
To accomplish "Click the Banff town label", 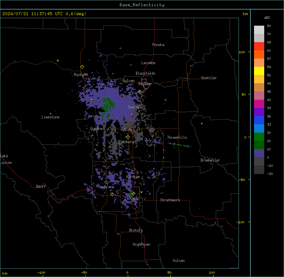I will pos(41,187).
